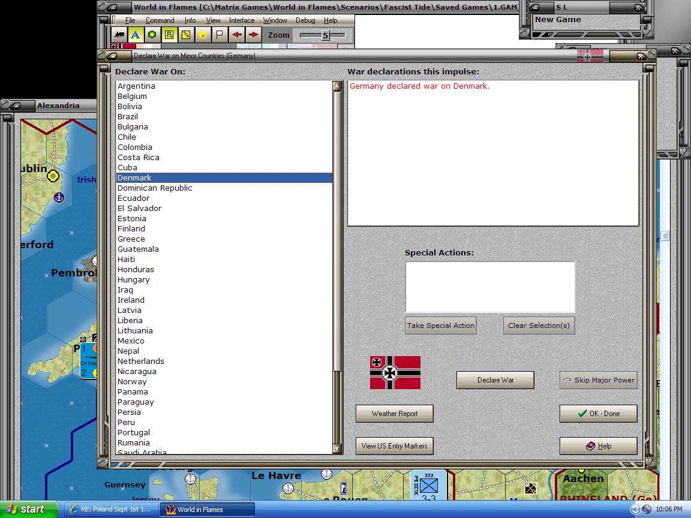This screenshot has width=691, height=518.
Task: Click the small German flag in the Declare War title bar
Action: 590,56
